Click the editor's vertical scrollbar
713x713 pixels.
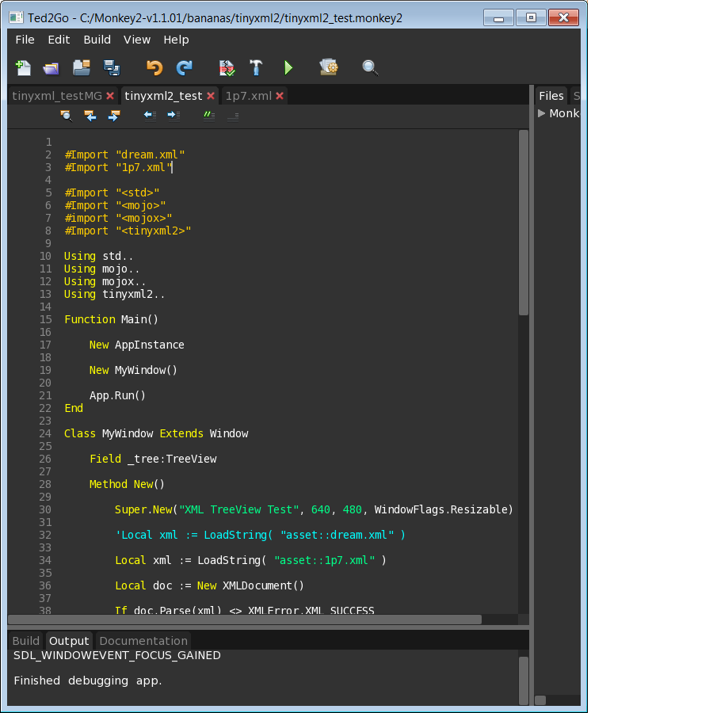click(524, 223)
